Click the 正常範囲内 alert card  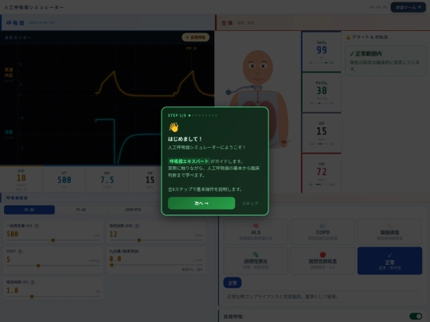tap(385, 60)
